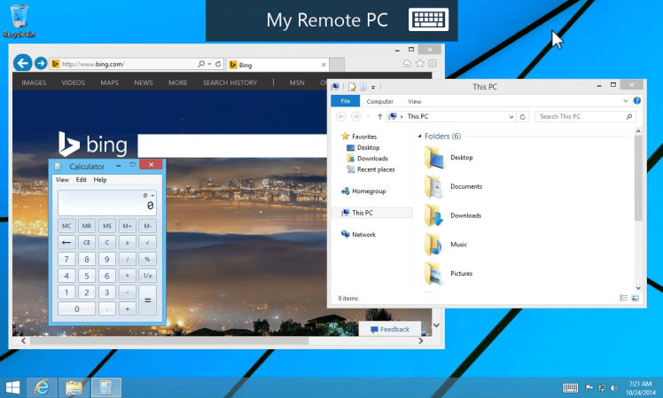Open SEARCH HISTORY on Bing
The width and height of the screenshot is (663, 398).
(230, 82)
